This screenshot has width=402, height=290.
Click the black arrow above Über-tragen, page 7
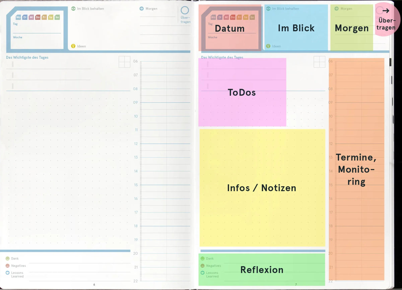pyautogui.click(x=386, y=11)
